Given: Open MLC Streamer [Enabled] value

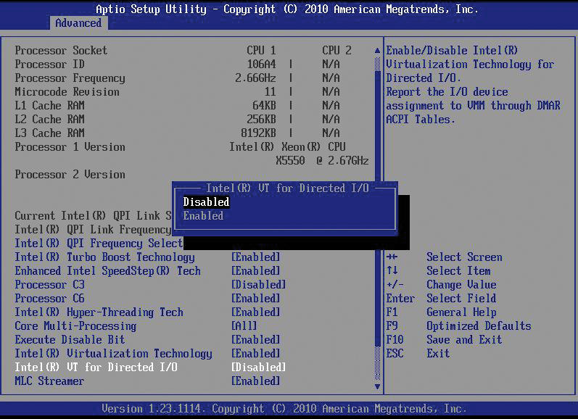Looking at the screenshot, I should (255, 381).
